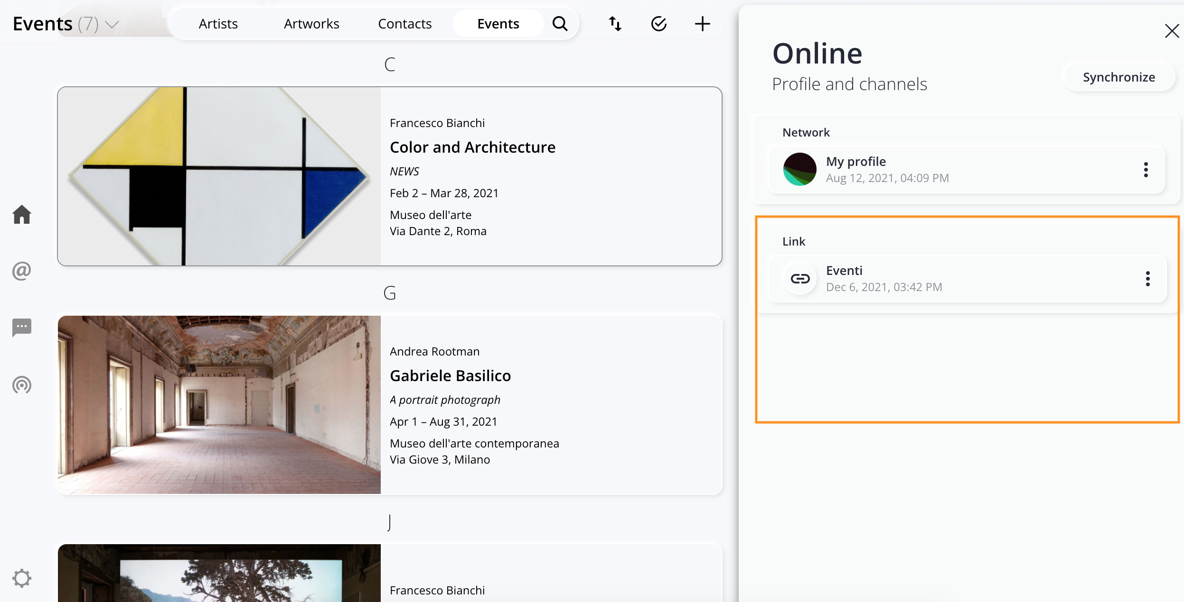Viewport: 1184px width, 602px height.
Task: Click the G section letter header
Action: coord(390,293)
